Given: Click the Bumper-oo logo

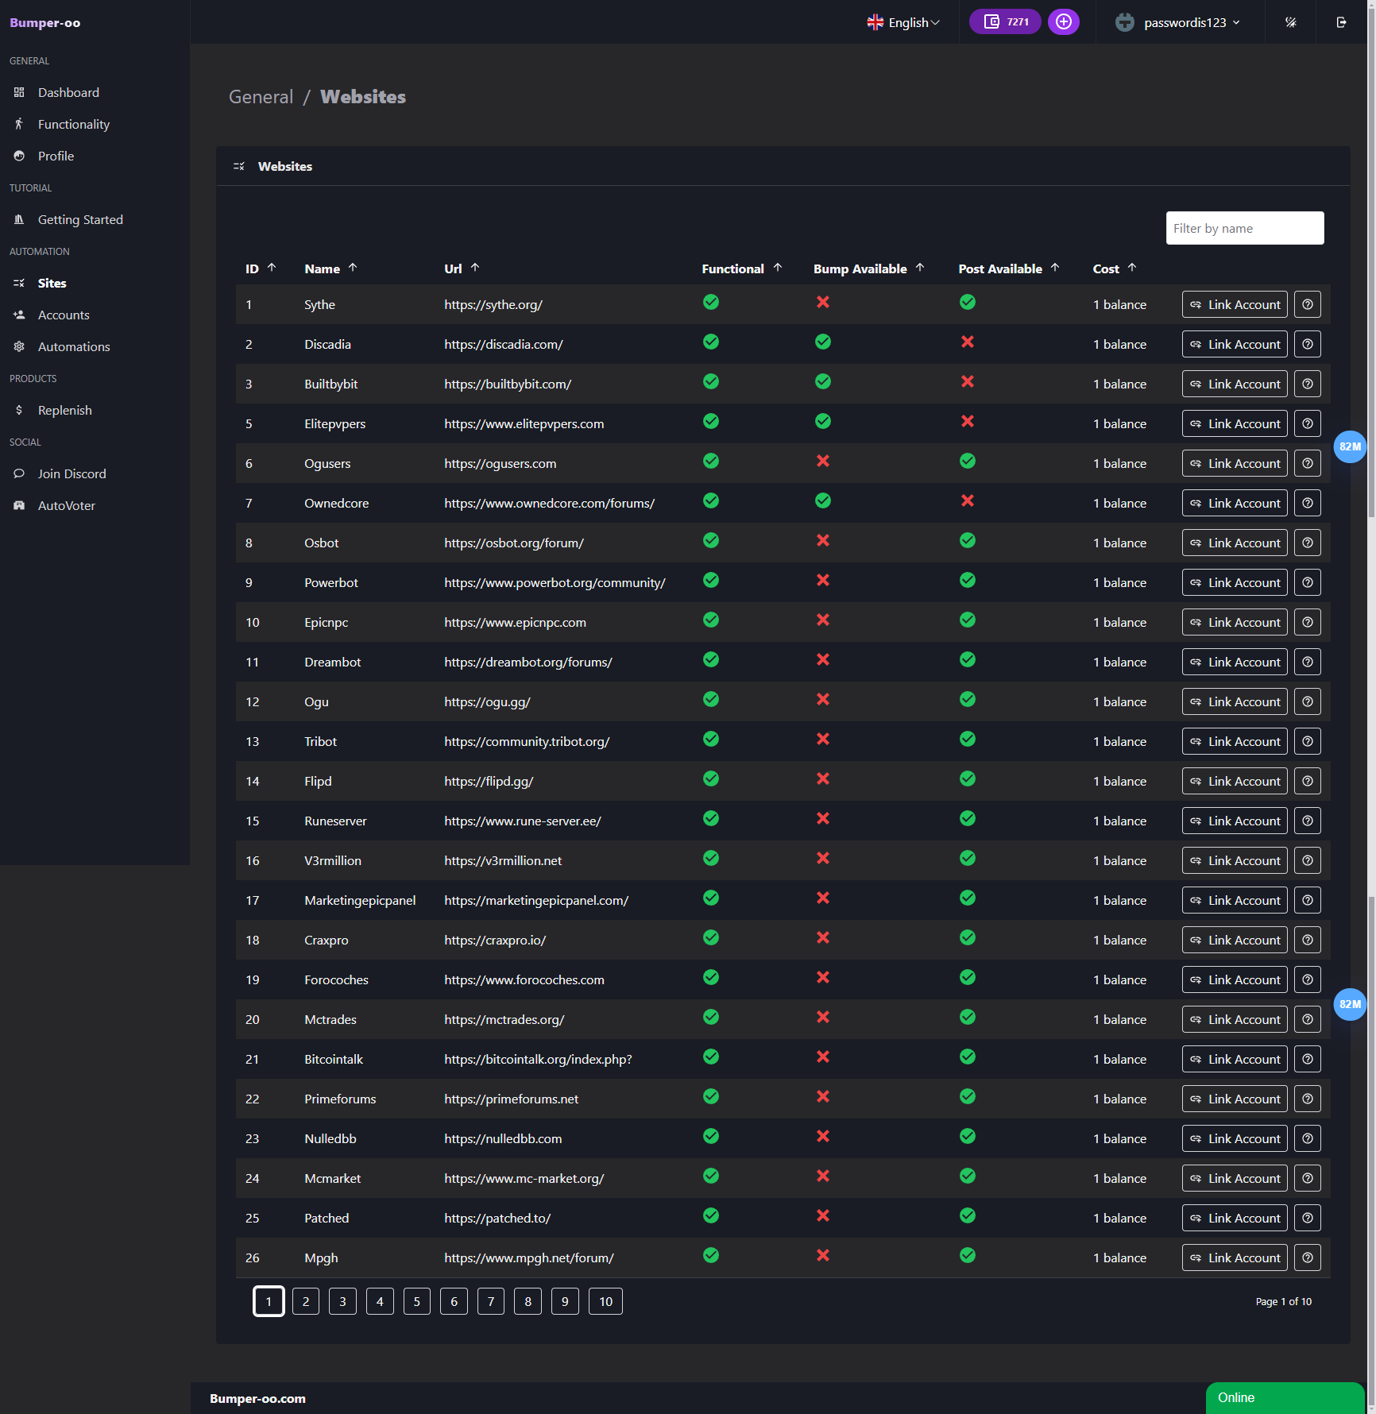Looking at the screenshot, I should coord(45,22).
